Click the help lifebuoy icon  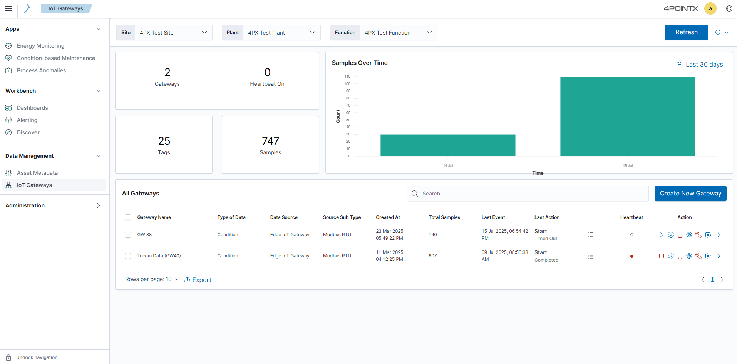pos(729,8)
